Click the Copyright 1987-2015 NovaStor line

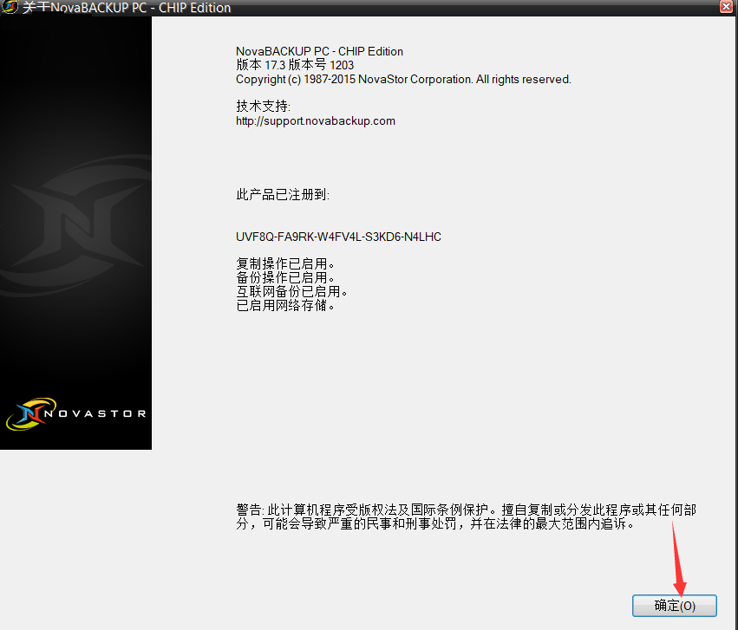coord(403,79)
